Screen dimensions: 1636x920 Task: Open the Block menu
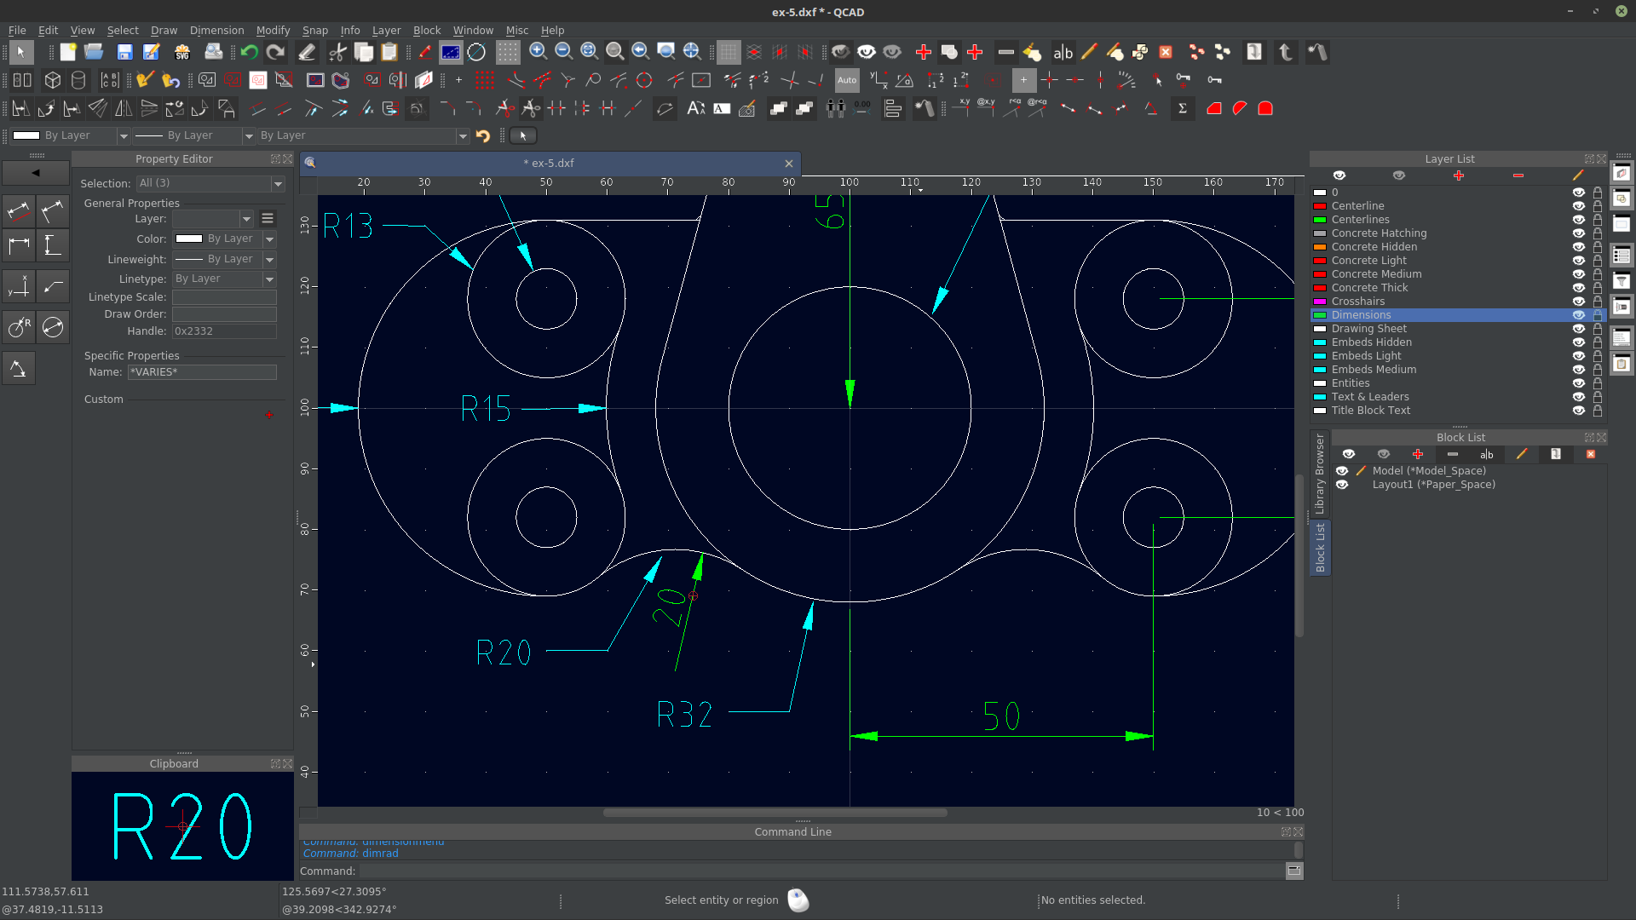coord(426,30)
